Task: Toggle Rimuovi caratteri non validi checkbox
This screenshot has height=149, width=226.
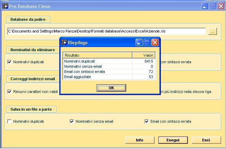Action: click(10, 92)
